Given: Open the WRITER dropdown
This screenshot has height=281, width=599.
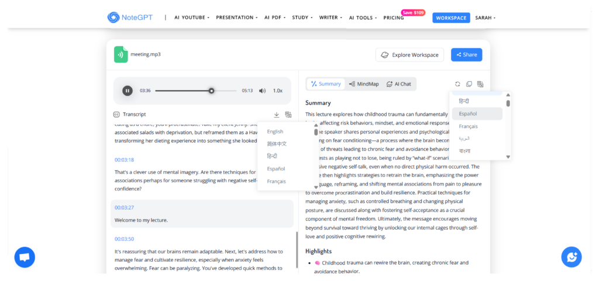Looking at the screenshot, I should 331,18.
